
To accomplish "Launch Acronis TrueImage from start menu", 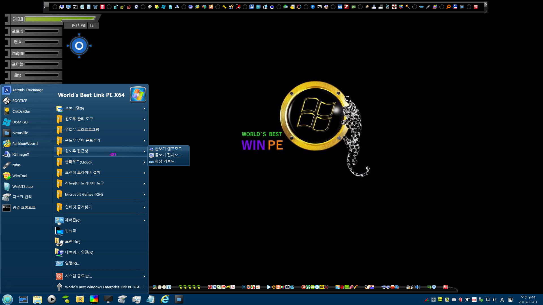I will point(27,90).
